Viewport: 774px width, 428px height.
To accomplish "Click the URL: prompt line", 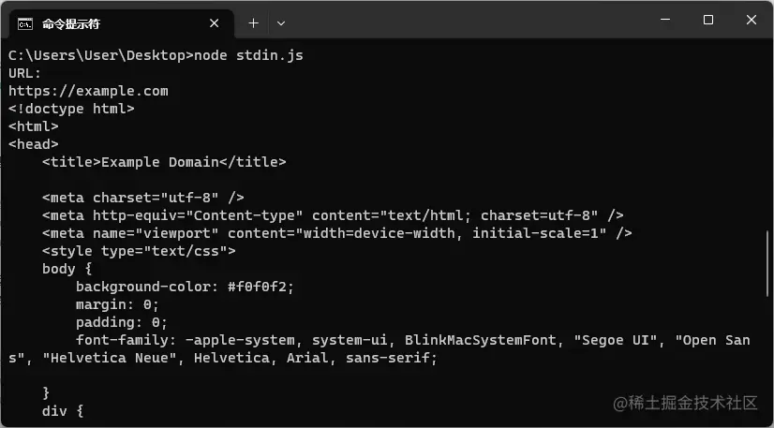I will pos(24,73).
